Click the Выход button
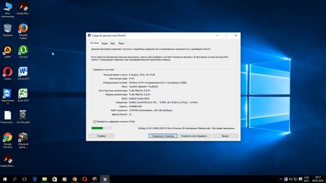The width and height of the screenshot is (326, 183). point(225,136)
